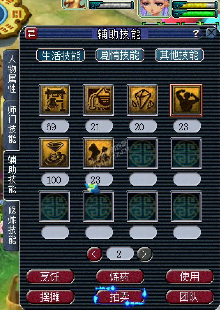220x310 pixels.
Task: Select the muscular figure skill icon (level 23)
Action: 186,100
